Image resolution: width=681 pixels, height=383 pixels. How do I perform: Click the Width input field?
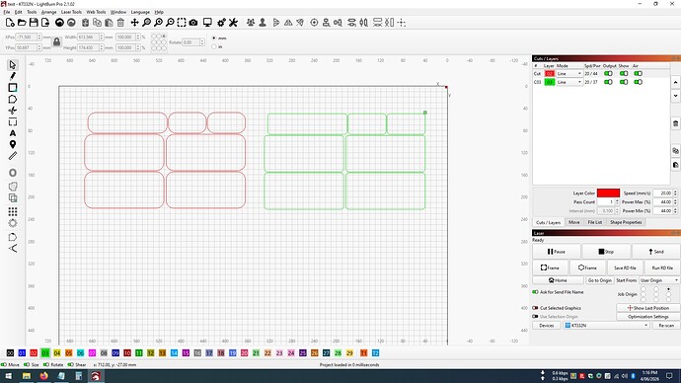(x=88, y=37)
